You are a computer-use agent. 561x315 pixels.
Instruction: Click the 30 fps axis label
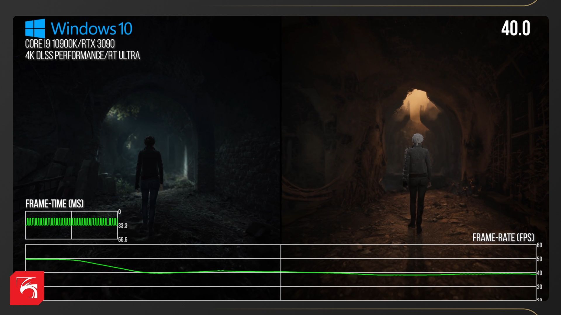tap(539, 287)
